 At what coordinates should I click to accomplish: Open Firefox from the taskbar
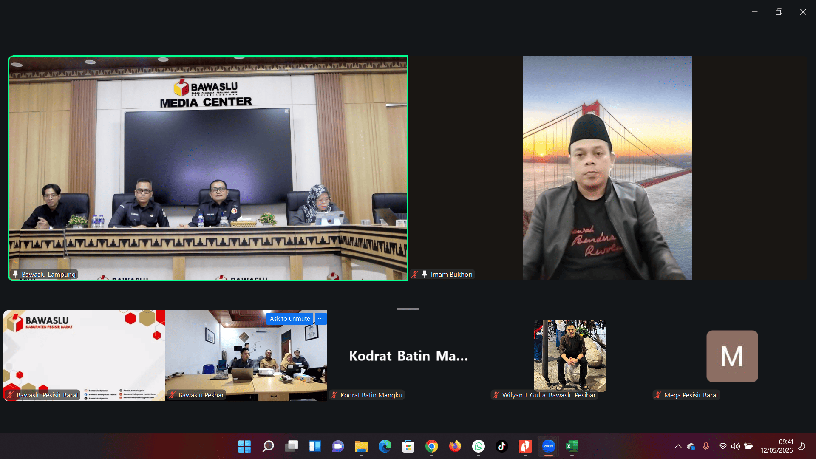455,446
